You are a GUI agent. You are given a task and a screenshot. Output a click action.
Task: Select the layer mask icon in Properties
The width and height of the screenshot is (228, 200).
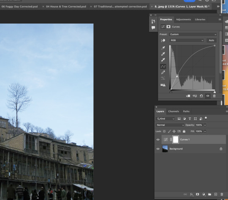168,27
